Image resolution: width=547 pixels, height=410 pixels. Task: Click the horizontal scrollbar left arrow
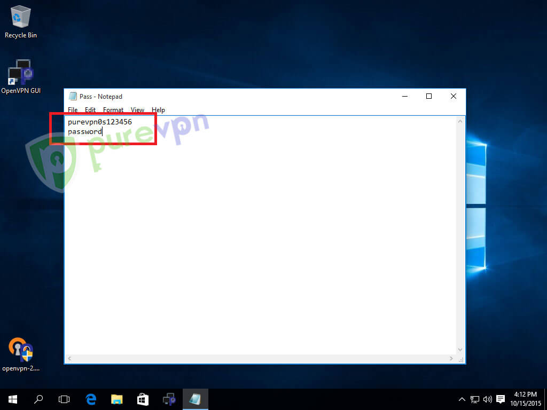pos(69,358)
